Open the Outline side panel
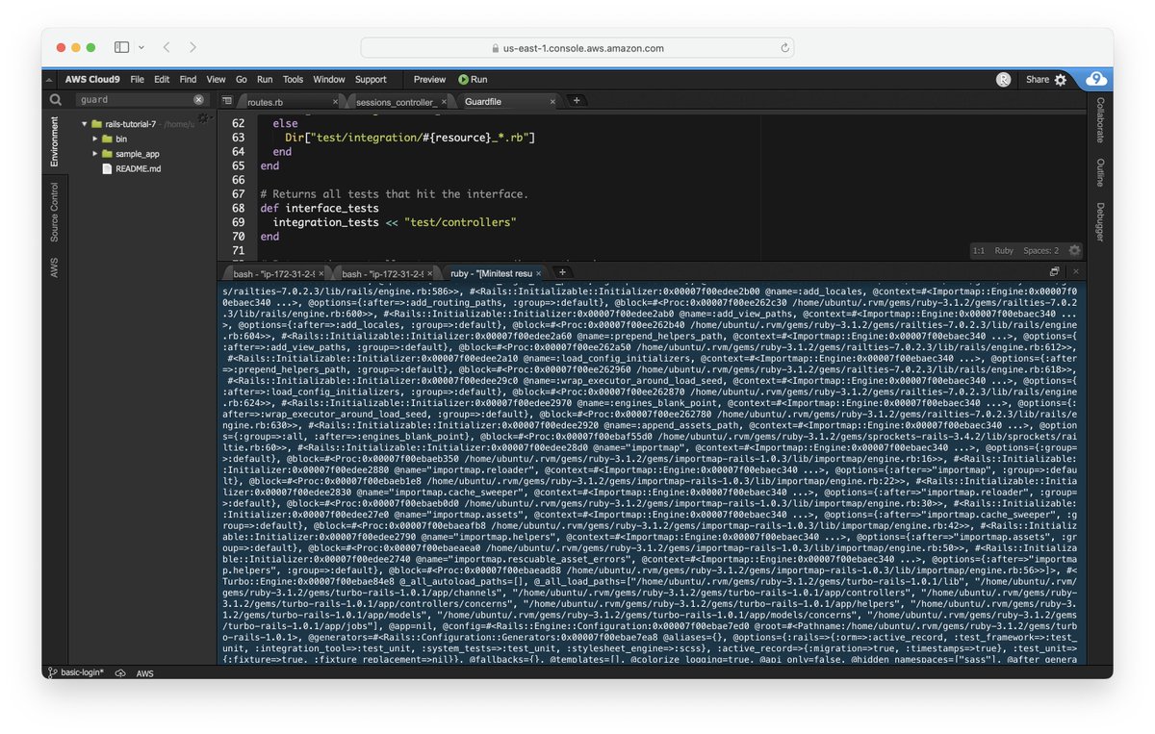 pyautogui.click(x=1101, y=172)
